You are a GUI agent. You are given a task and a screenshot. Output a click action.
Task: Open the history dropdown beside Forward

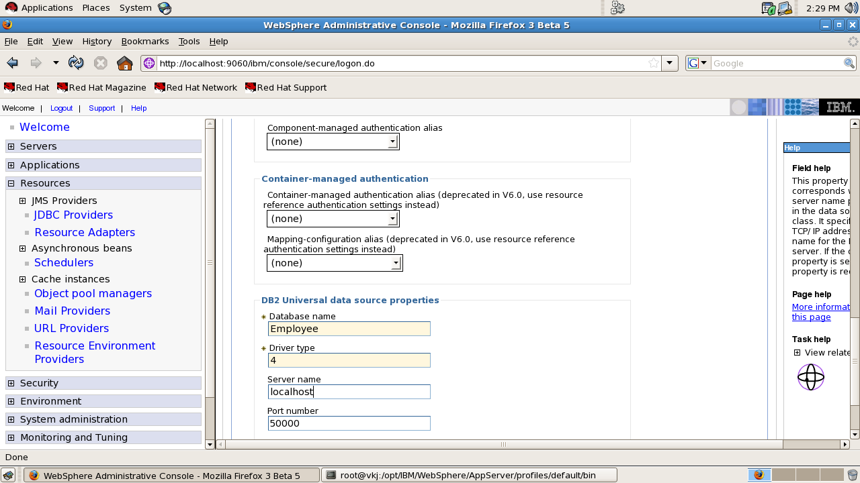coord(56,63)
